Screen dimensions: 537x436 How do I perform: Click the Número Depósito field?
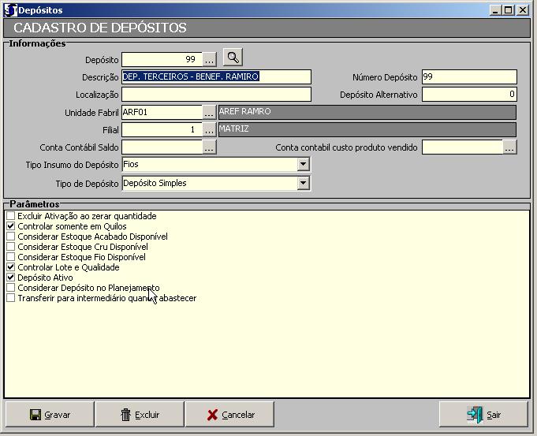coord(469,77)
